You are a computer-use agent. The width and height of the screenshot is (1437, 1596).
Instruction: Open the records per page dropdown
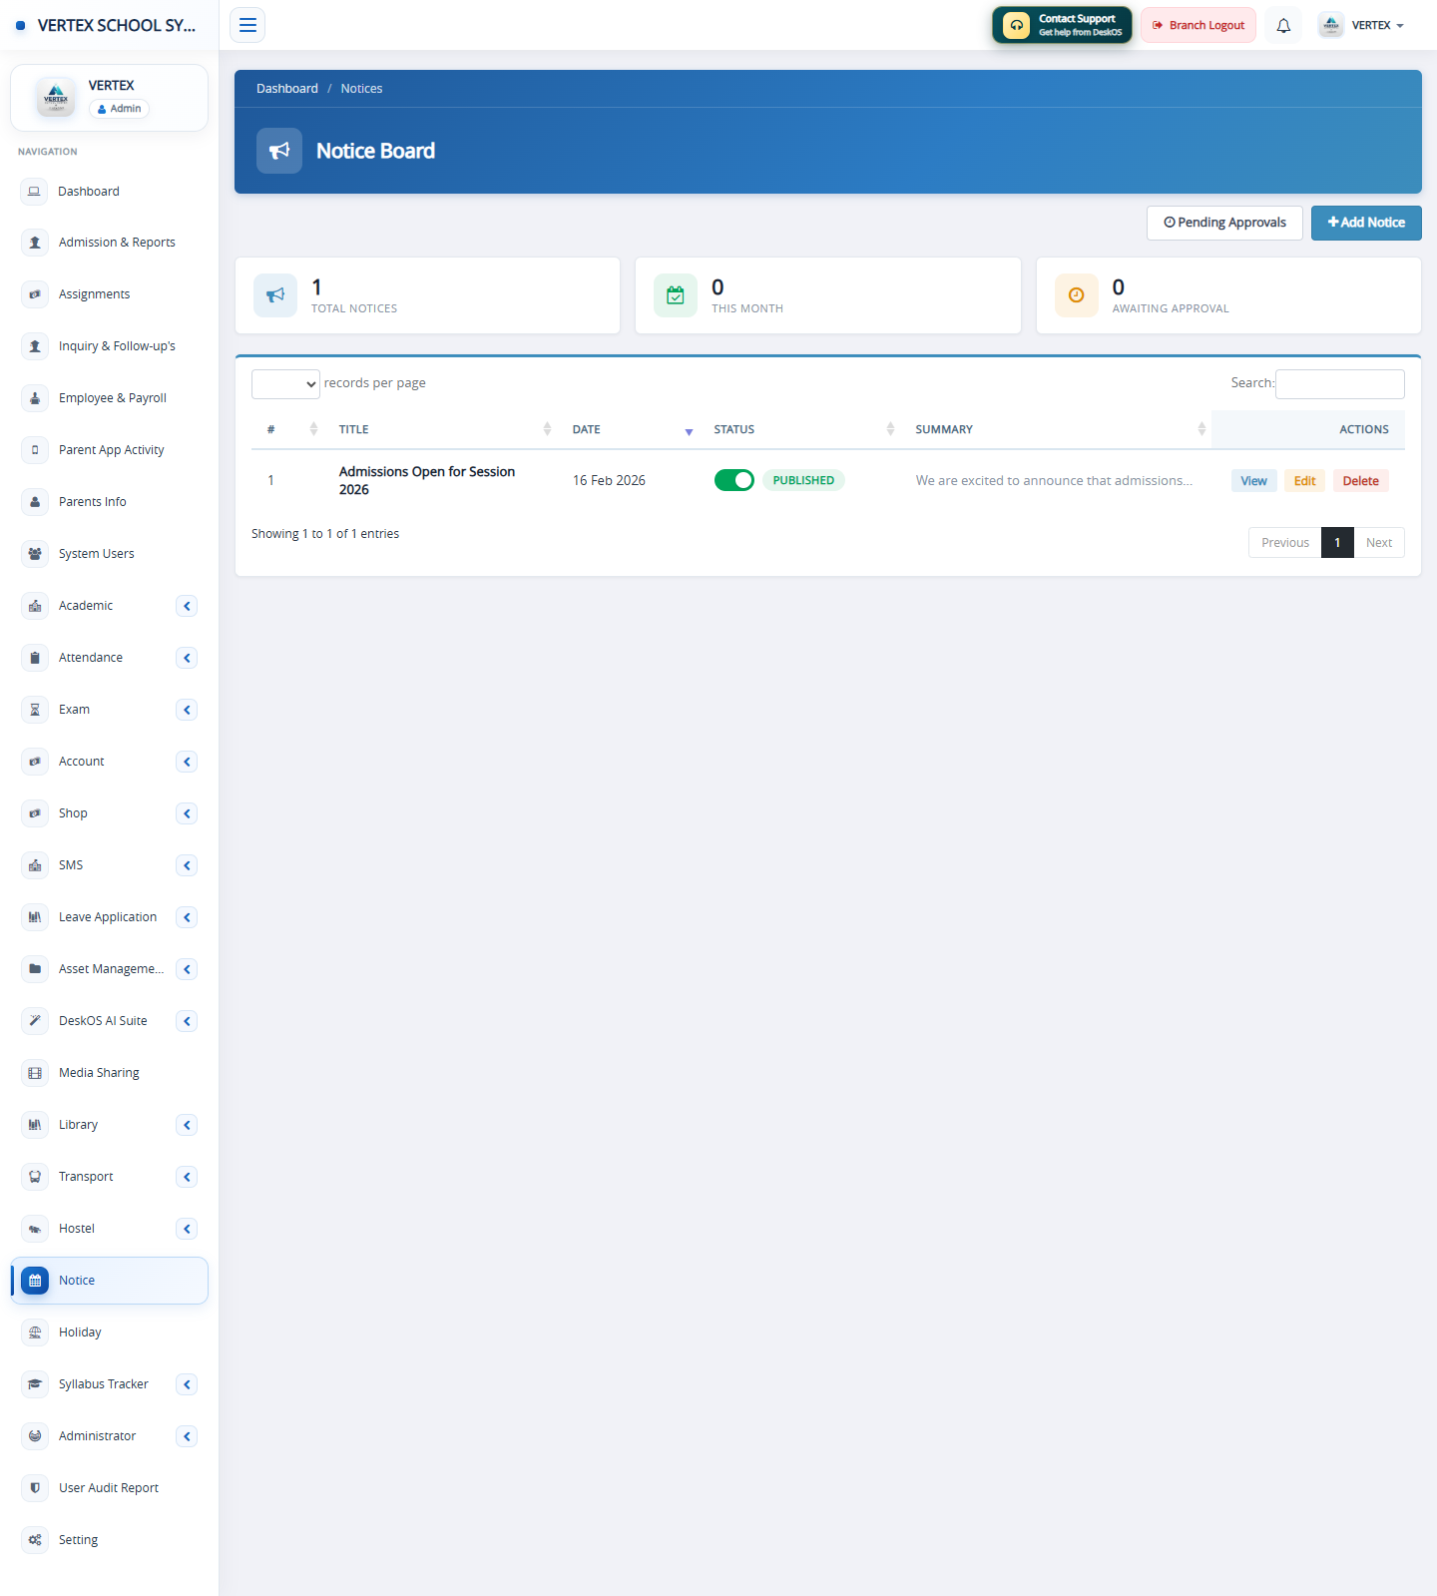pyautogui.click(x=285, y=384)
